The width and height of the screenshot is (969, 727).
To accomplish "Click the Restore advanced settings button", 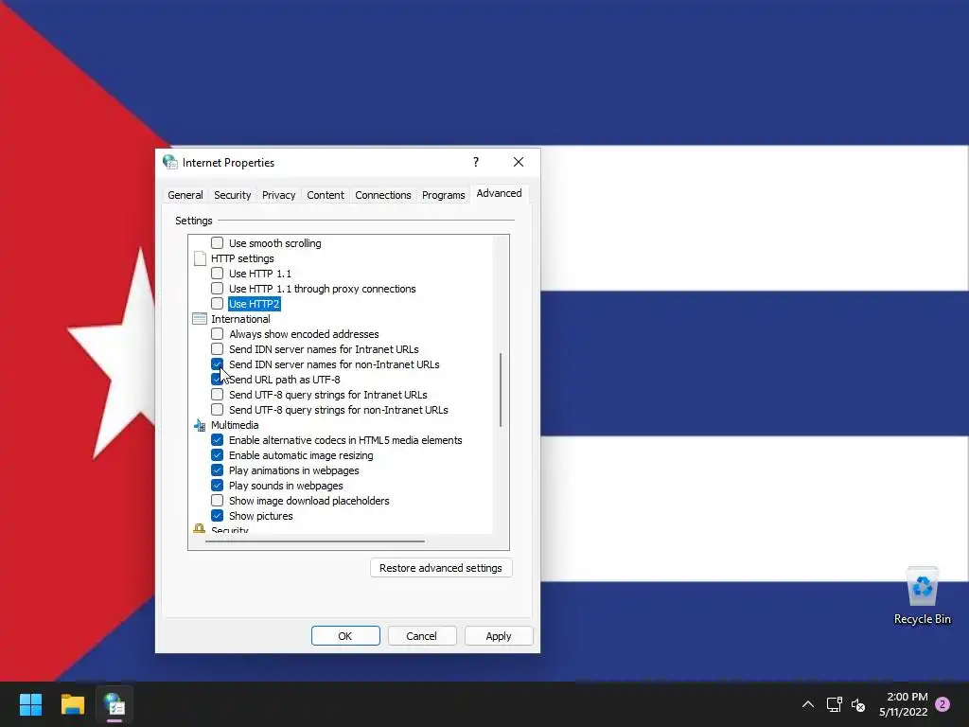I will (x=441, y=568).
